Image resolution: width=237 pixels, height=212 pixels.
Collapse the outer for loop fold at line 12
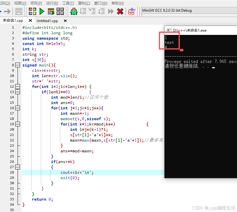(x=18, y=86)
